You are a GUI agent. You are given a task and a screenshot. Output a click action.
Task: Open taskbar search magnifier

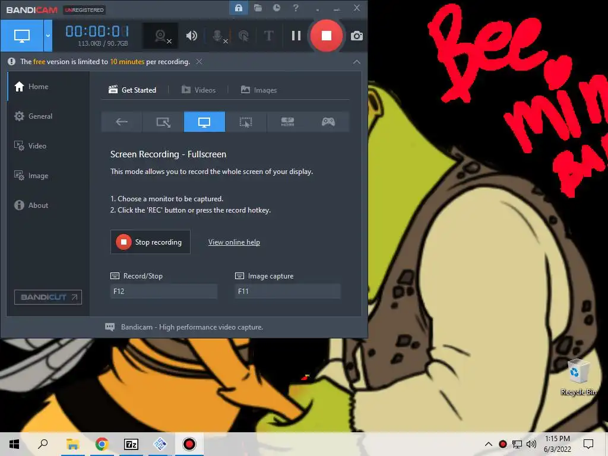[43, 444]
